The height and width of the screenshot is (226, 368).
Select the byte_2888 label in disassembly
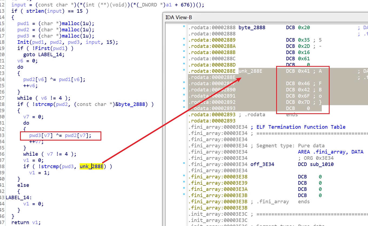(252, 28)
